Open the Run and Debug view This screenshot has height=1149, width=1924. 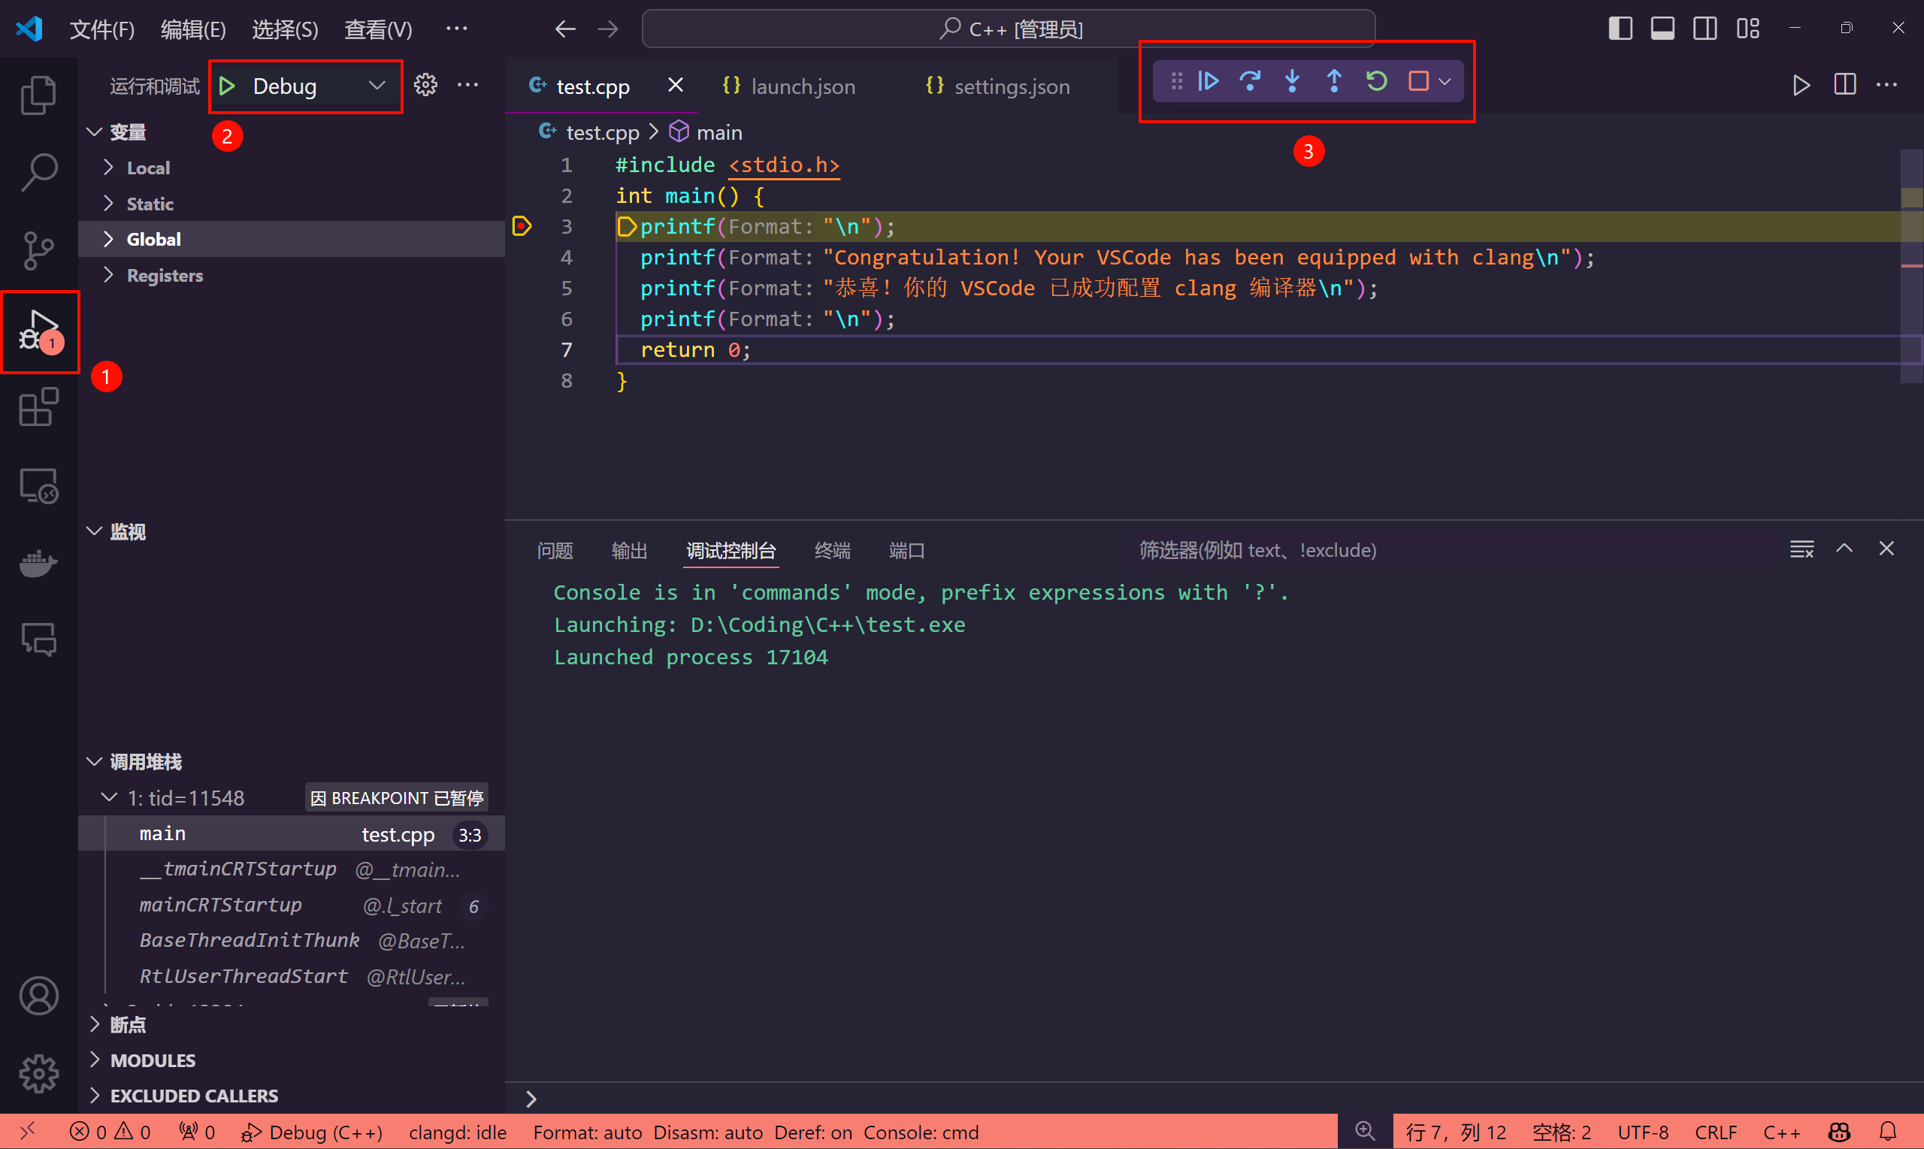pos(39,331)
